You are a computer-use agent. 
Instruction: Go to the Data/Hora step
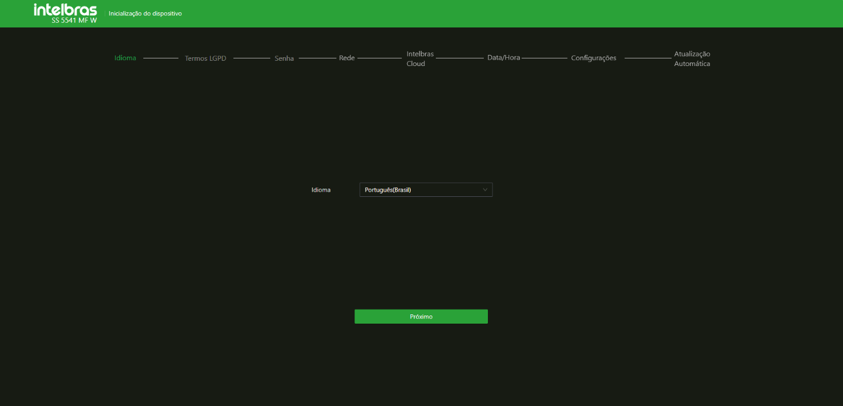504,58
